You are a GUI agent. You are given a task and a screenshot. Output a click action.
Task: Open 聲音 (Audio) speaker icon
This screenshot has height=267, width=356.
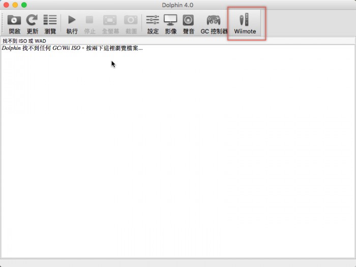(x=188, y=20)
